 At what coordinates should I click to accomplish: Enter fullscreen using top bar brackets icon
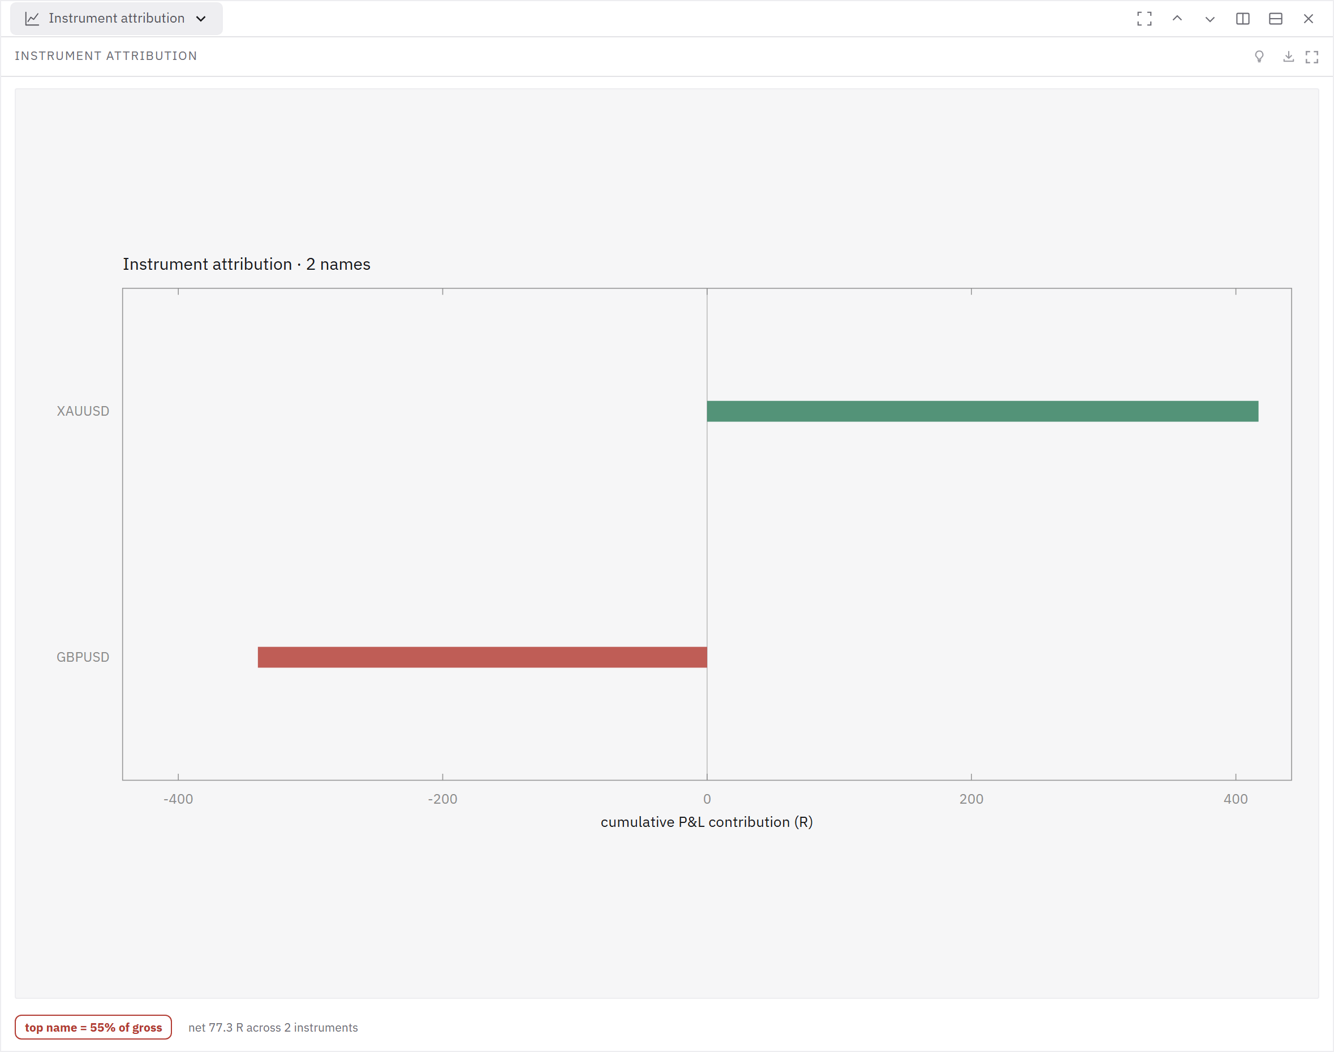[x=1144, y=19]
